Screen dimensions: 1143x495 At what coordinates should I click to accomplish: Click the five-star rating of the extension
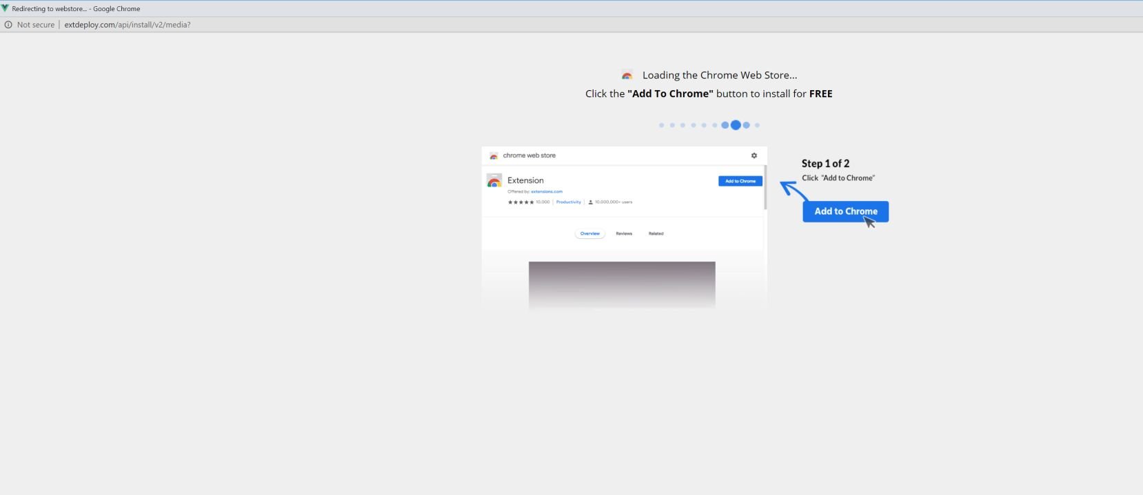coord(520,202)
